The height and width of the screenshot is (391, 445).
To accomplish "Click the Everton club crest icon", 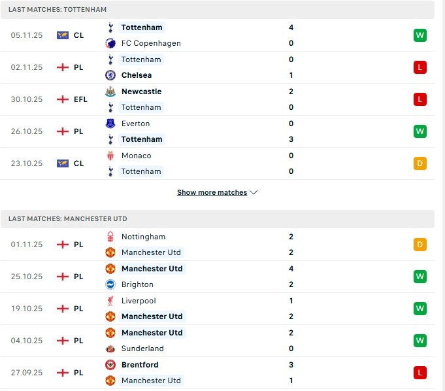I will coord(110,124).
